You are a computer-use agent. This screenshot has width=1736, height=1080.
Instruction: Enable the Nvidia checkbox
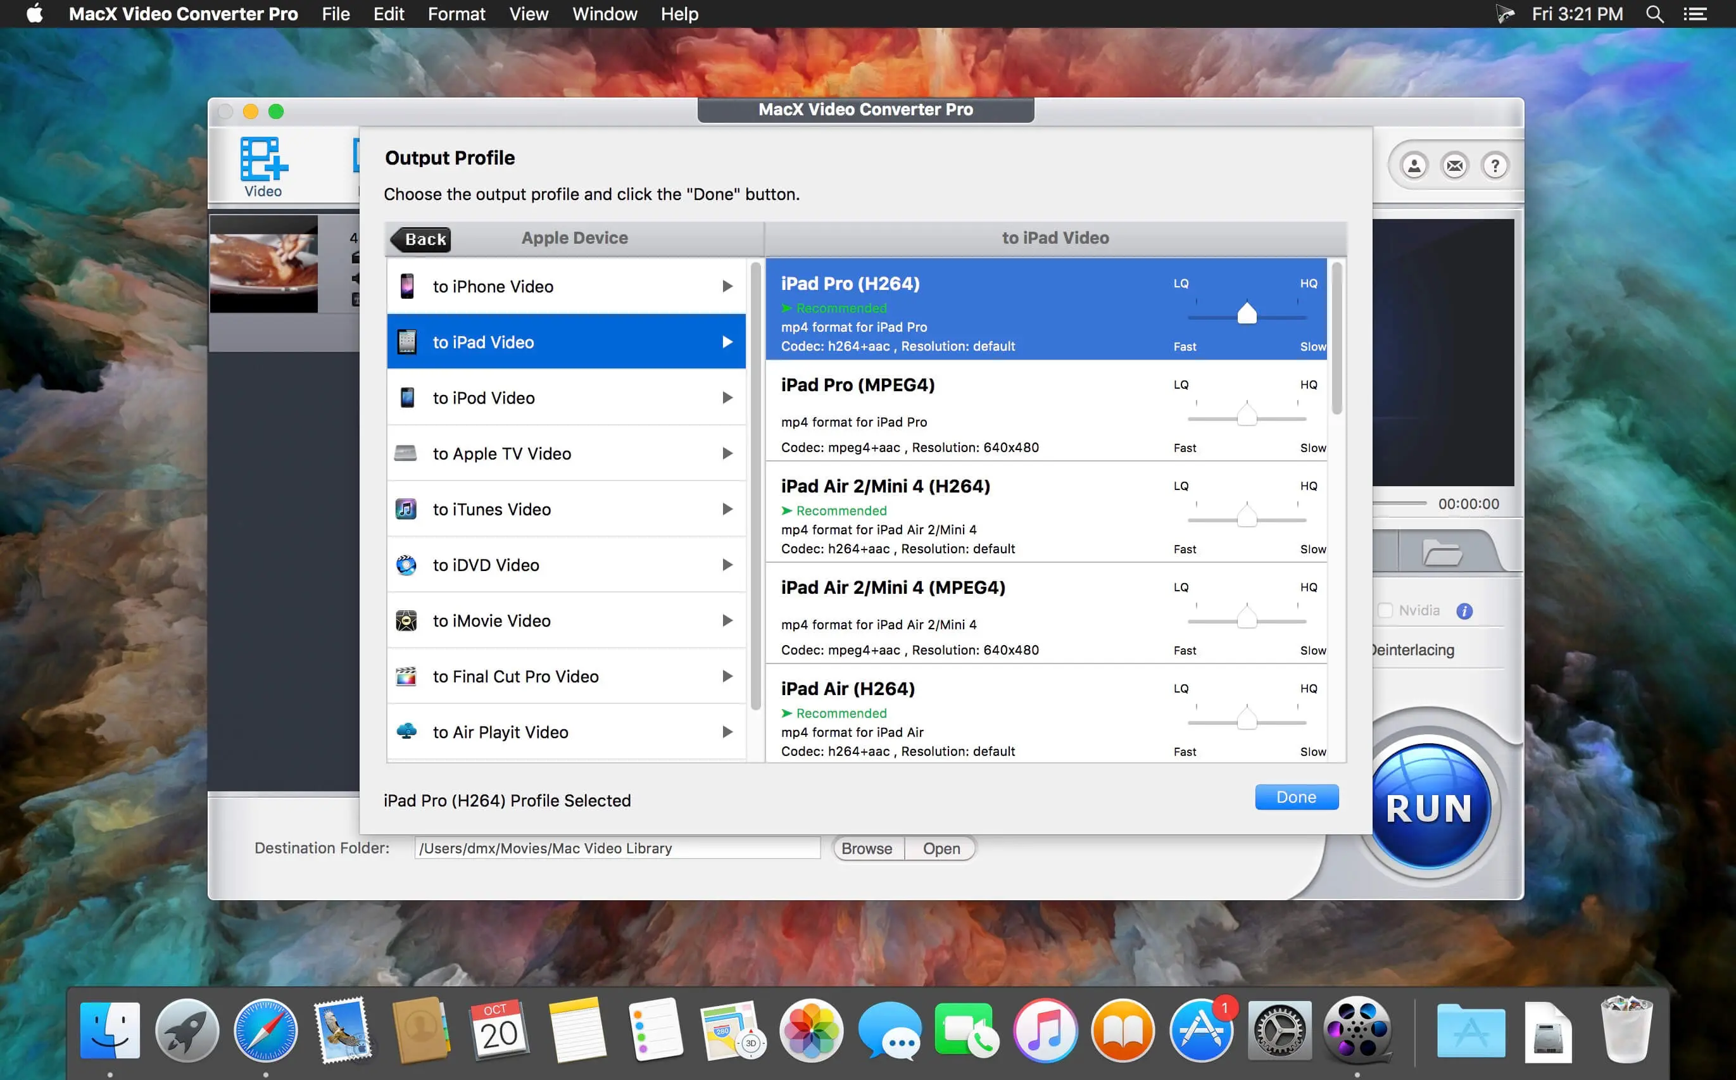pos(1387,611)
